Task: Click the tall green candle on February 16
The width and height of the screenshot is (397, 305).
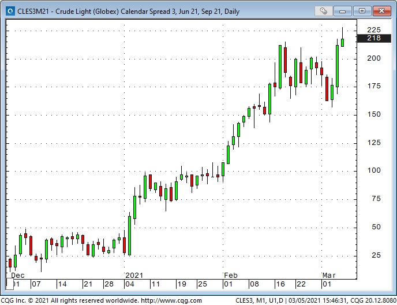Action: pyautogui.click(x=280, y=66)
